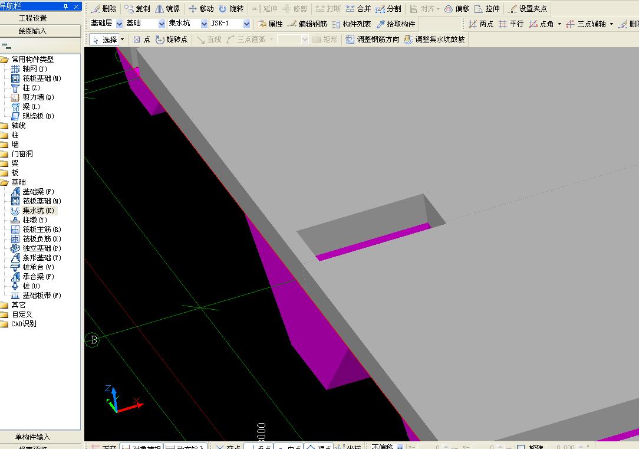
Task: Open the JSK-1 component name dropdown
Action: 246,24
